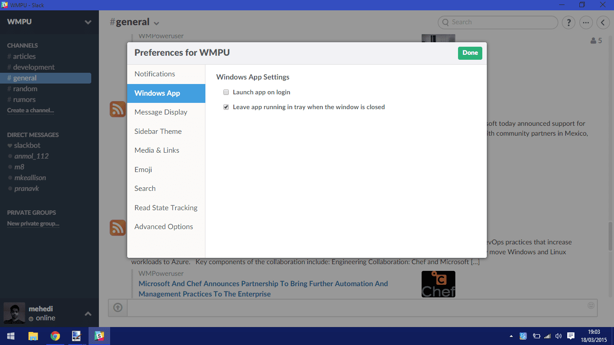The width and height of the screenshot is (614, 345).
Task: Click the CHANNELS sidebar heading
Action: click(x=22, y=45)
